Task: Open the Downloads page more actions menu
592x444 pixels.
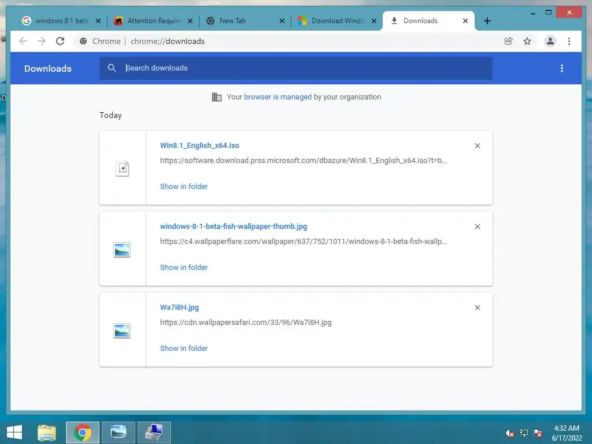Action: pyautogui.click(x=562, y=68)
